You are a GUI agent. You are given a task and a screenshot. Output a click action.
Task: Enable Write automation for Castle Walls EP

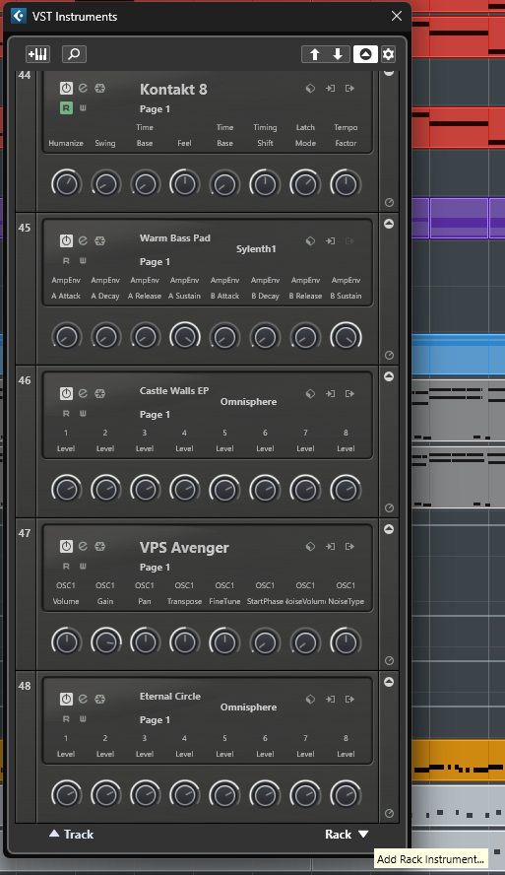(83, 414)
